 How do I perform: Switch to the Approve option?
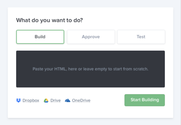tap(91, 37)
